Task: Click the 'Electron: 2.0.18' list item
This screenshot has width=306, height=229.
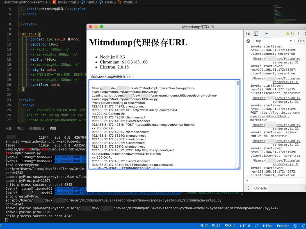Action: [x=114, y=67]
